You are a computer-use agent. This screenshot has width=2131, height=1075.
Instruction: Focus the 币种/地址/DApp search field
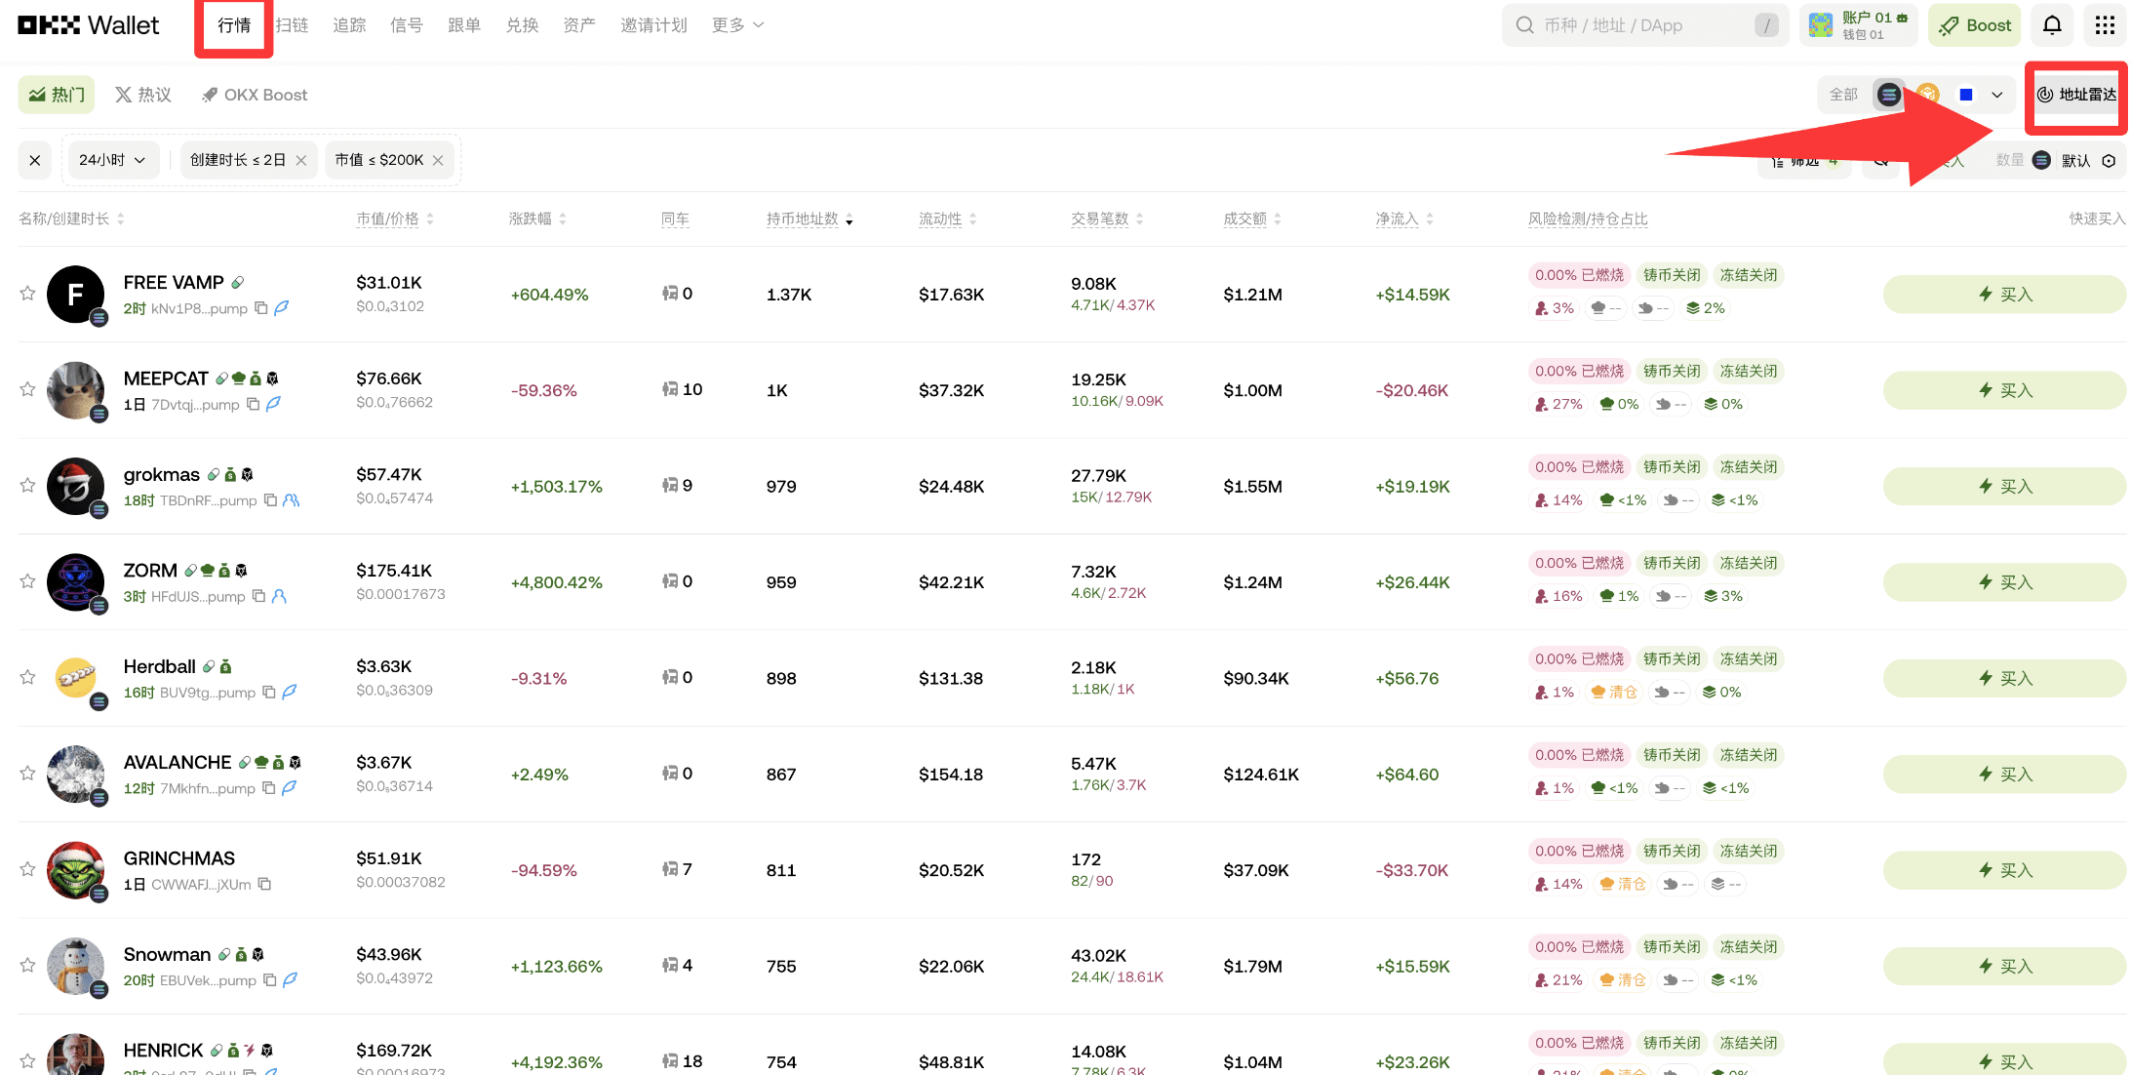(x=1638, y=25)
